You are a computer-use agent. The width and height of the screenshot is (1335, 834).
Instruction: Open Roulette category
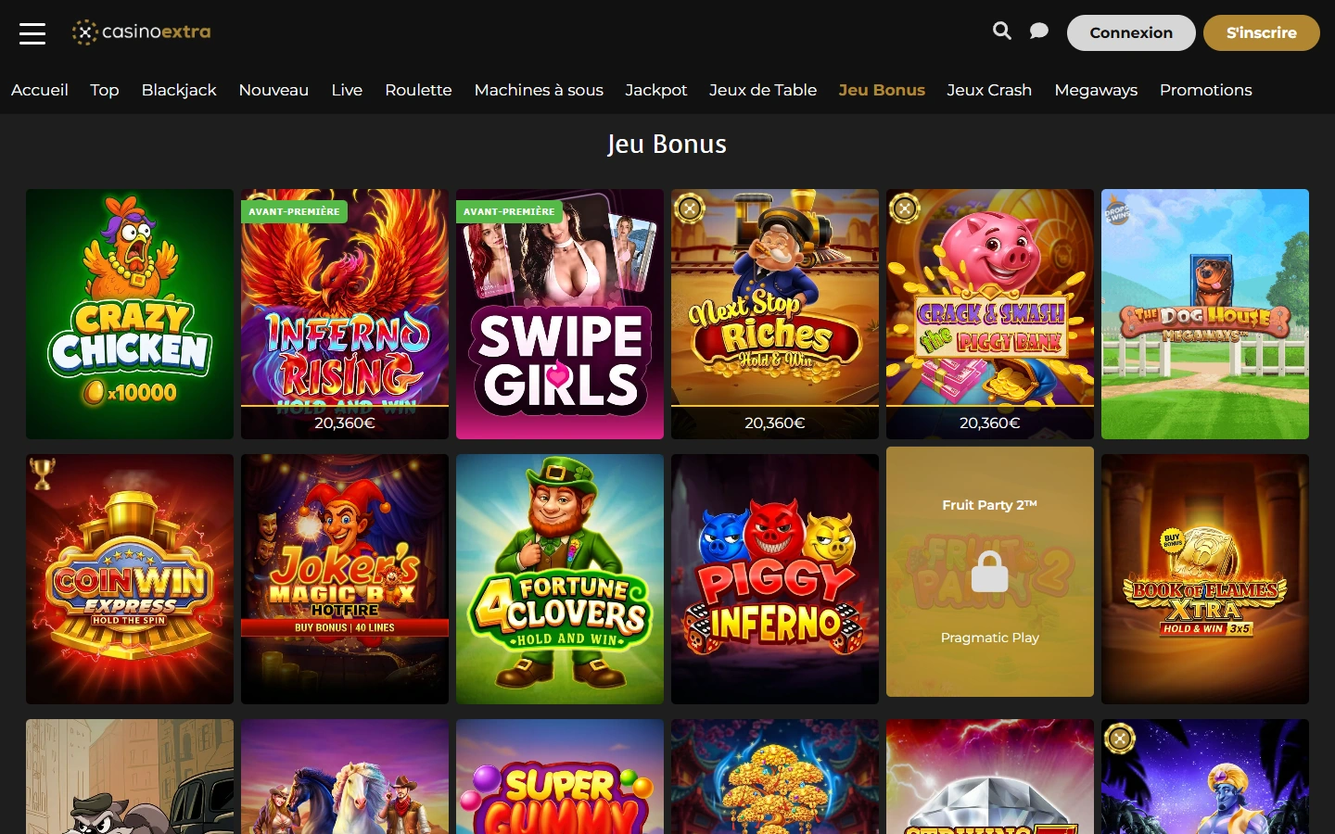tap(418, 90)
